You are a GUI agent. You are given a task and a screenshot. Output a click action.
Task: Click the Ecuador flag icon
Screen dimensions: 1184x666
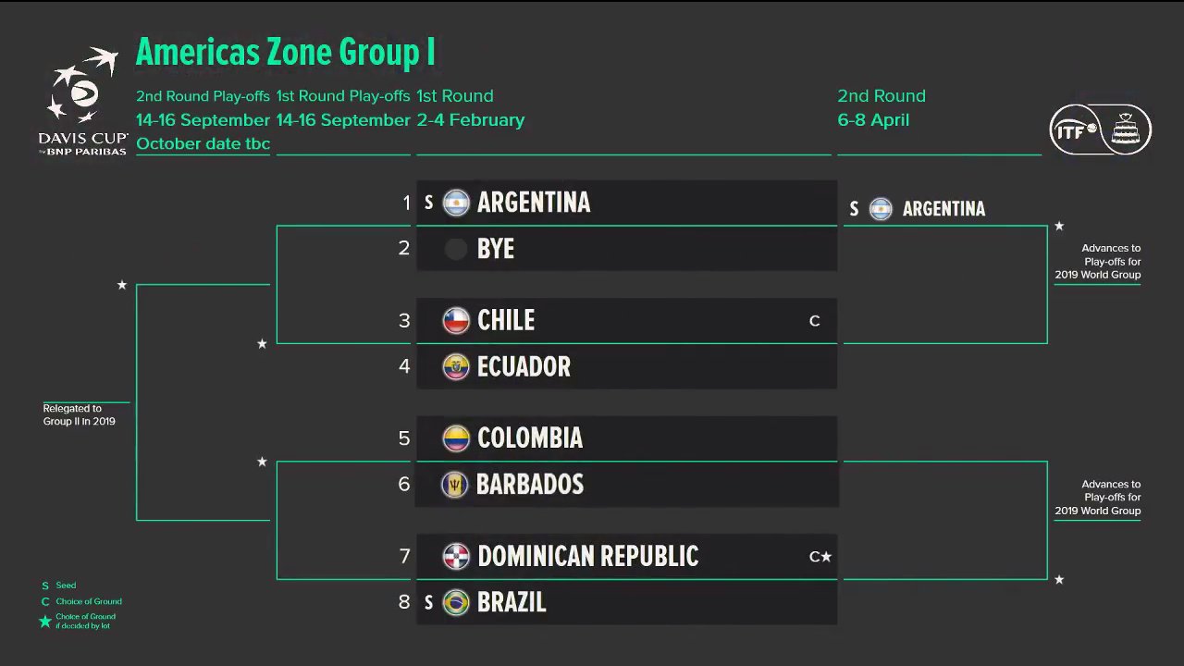(x=456, y=366)
